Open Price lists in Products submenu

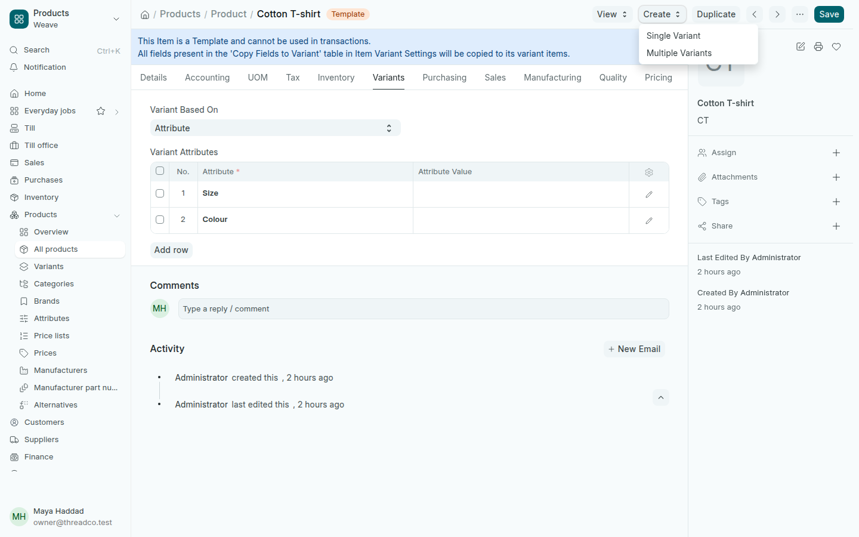pos(70,336)
